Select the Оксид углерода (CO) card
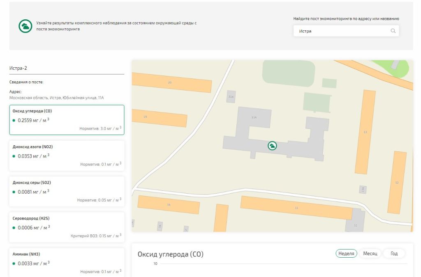This screenshot has height=277, width=421. pos(67,120)
